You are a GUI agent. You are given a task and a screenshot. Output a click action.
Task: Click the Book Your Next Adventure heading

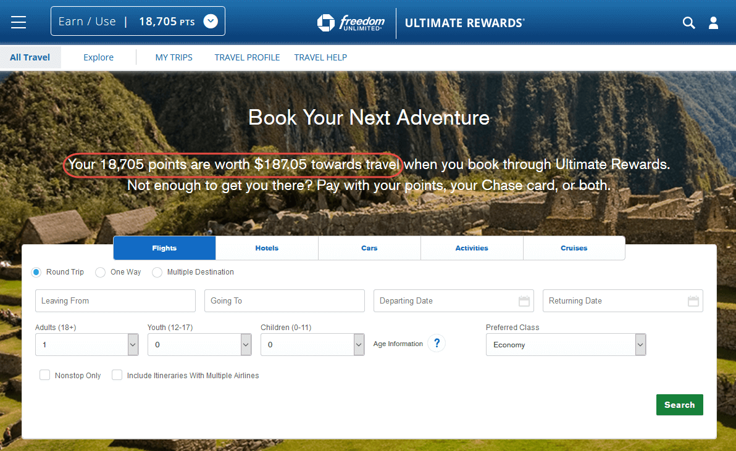(x=369, y=118)
